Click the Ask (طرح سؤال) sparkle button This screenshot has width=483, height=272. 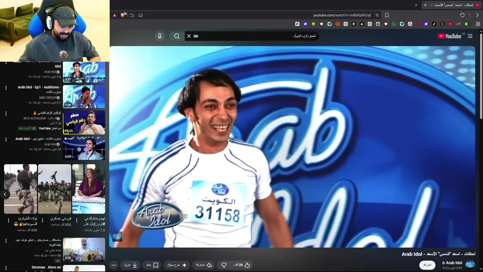(177, 265)
